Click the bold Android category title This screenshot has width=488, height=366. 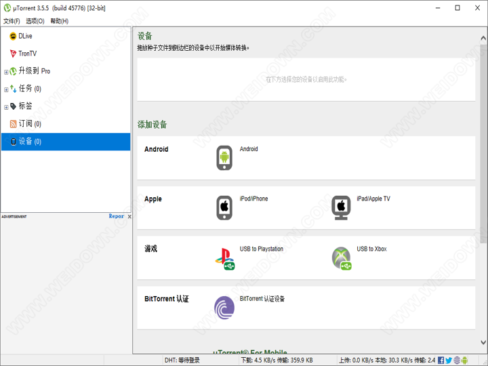(157, 149)
